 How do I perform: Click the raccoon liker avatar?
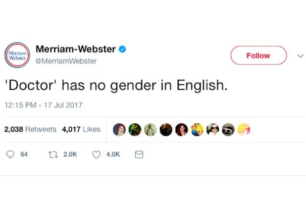pyautogui.click(x=228, y=130)
